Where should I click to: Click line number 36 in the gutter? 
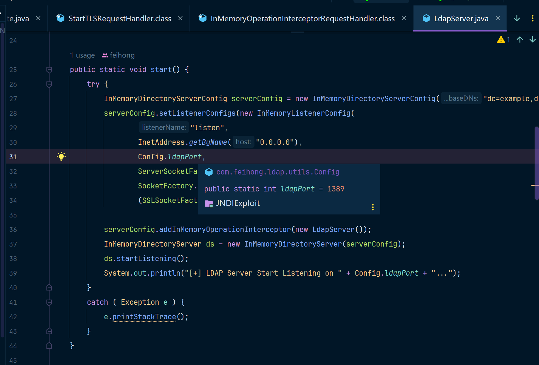tap(13, 230)
